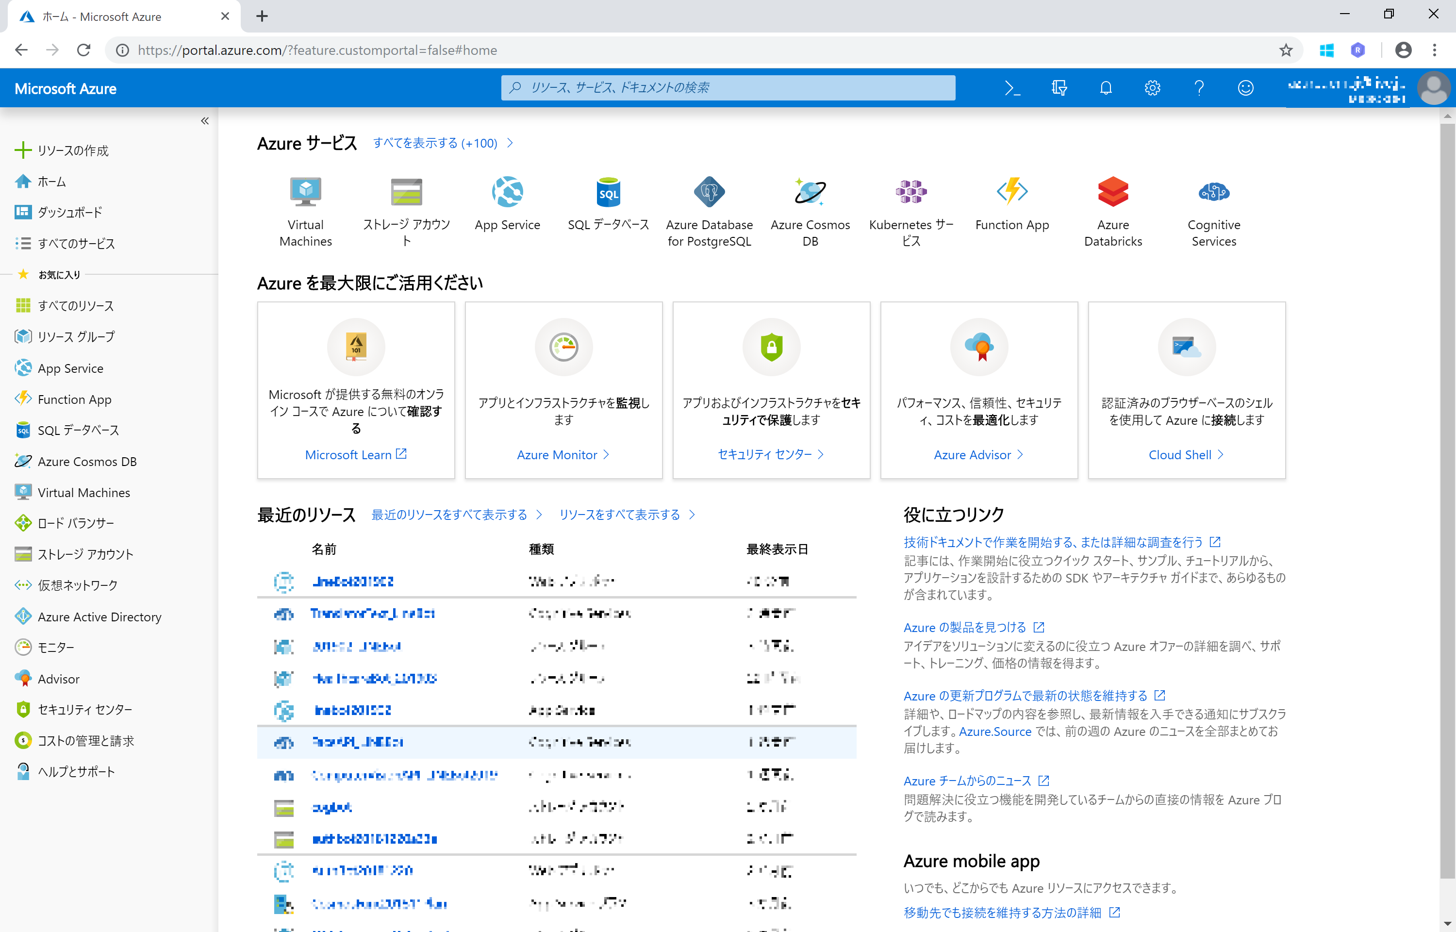Select ダッシュボード in the sidebar menu
This screenshot has width=1456, height=932.
click(x=68, y=212)
